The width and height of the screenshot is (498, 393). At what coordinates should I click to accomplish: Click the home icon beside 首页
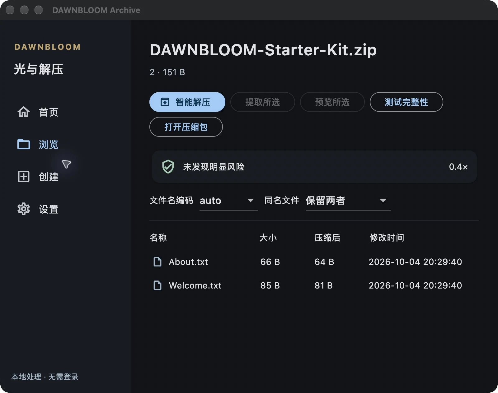click(24, 112)
